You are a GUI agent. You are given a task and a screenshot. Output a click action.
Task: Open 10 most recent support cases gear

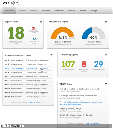pyautogui.click(x=51, y=55)
